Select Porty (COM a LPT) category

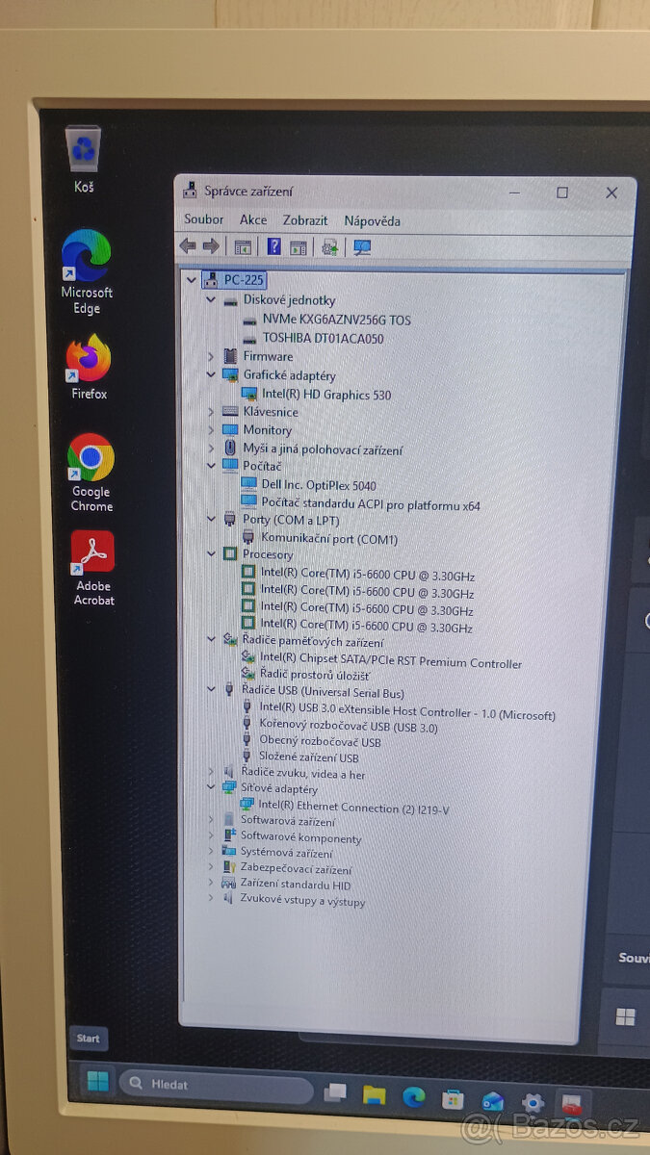[291, 520]
